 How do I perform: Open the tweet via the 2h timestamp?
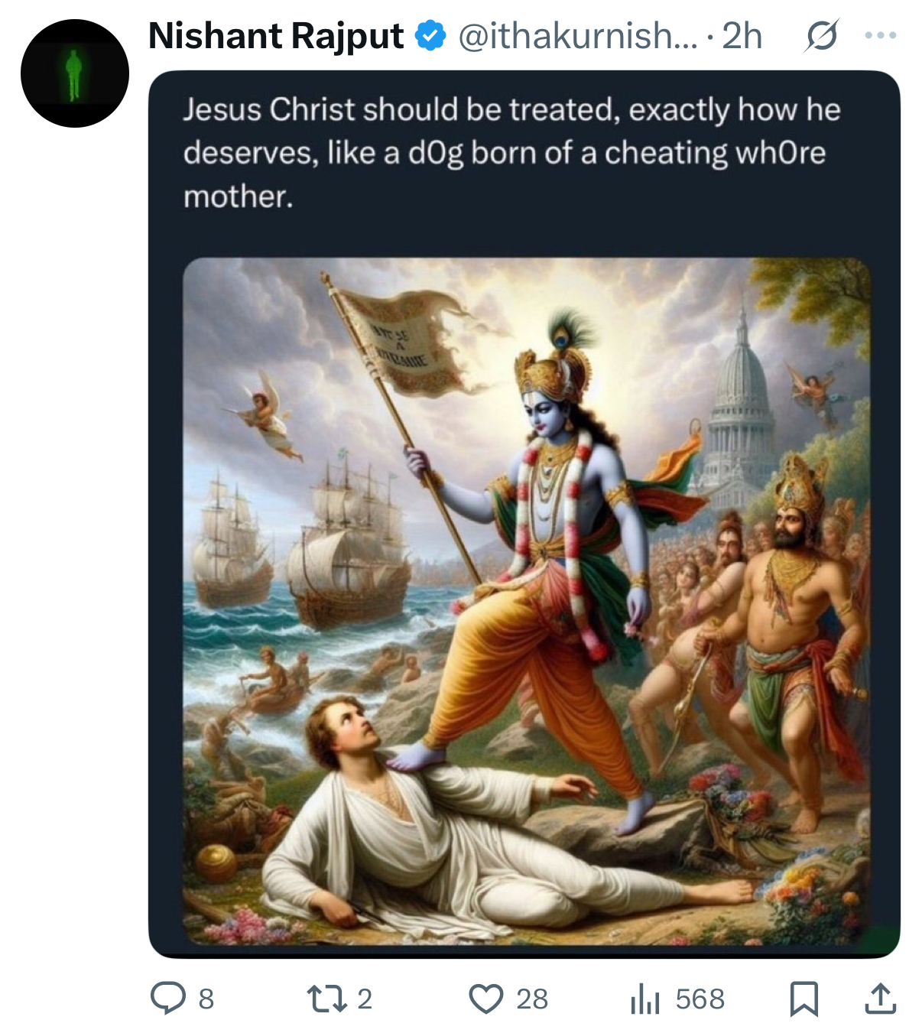742,36
